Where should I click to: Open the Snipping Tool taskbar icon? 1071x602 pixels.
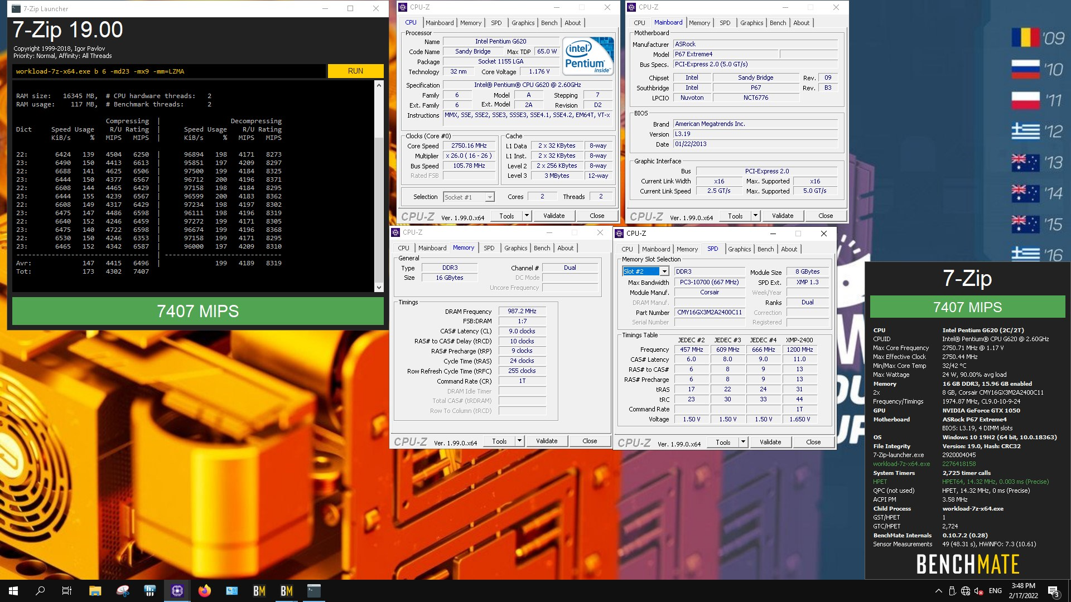click(x=123, y=591)
